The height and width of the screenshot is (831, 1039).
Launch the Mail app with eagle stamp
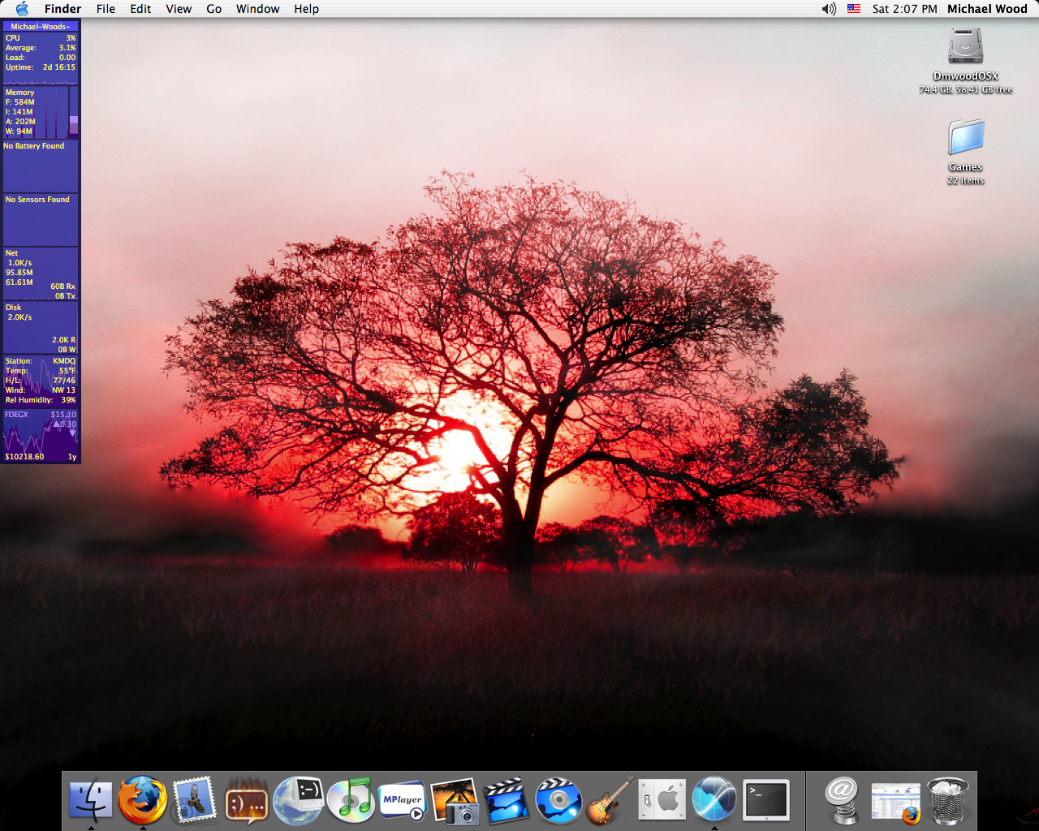[195, 799]
